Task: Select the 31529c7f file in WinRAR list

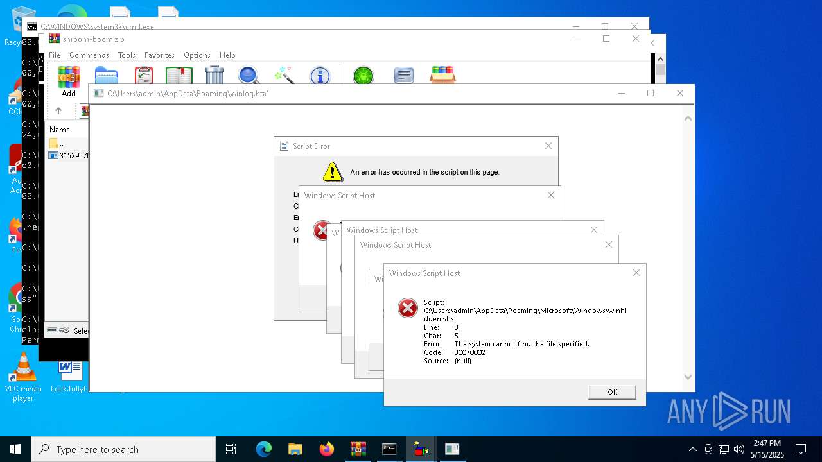Action: tap(68, 155)
